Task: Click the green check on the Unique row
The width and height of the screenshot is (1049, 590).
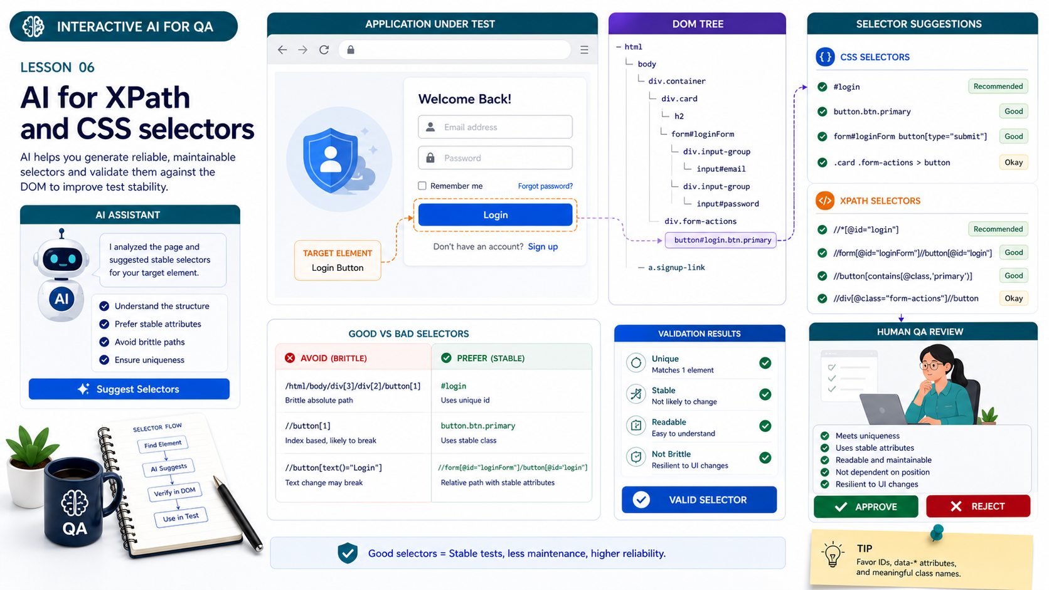Action: coord(765,362)
